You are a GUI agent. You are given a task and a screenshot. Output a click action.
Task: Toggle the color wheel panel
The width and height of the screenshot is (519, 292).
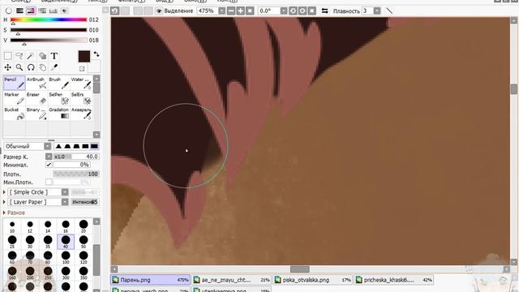(8, 11)
